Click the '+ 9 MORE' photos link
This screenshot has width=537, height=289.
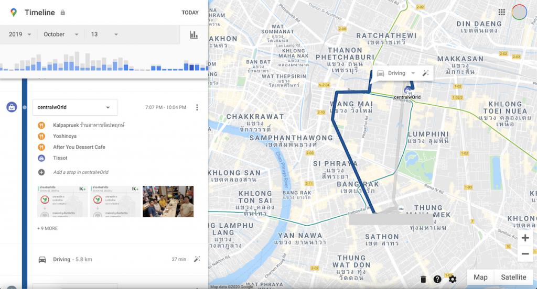[48, 229]
